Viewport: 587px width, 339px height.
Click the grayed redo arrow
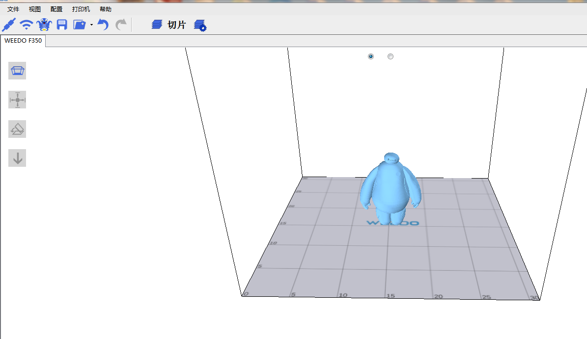point(121,25)
